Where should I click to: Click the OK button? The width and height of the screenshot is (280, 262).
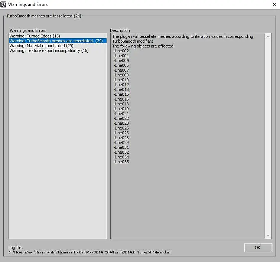(258, 248)
